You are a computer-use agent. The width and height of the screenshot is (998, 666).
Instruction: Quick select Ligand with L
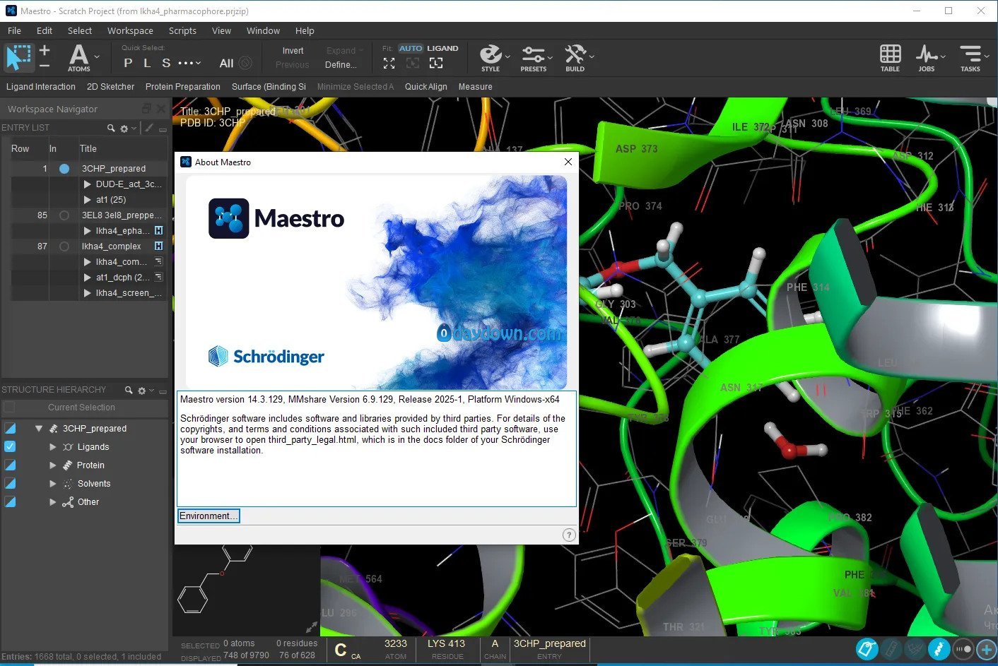tap(147, 63)
